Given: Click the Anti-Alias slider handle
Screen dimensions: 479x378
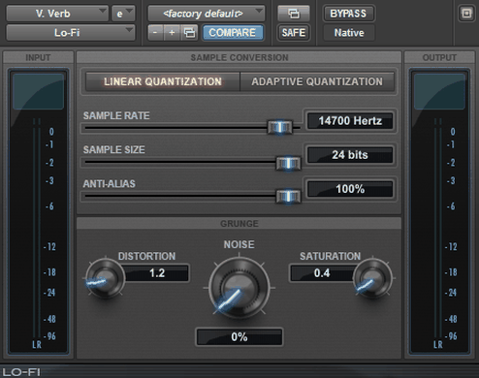Looking at the screenshot, I should pos(288,196).
